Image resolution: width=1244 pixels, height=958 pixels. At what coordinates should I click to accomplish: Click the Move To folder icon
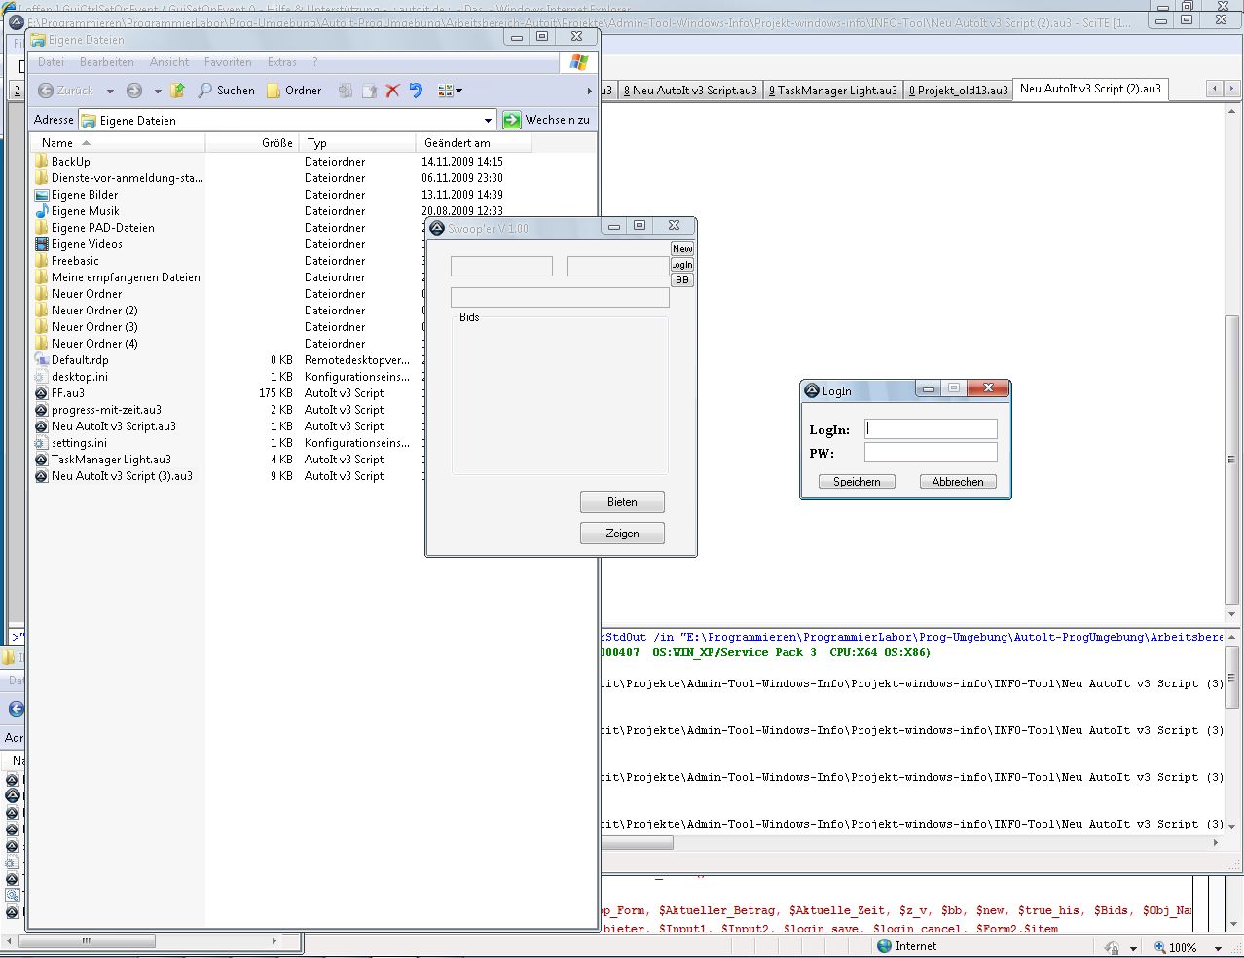346,91
